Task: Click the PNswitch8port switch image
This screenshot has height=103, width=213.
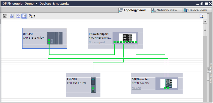Action: coord(126,38)
